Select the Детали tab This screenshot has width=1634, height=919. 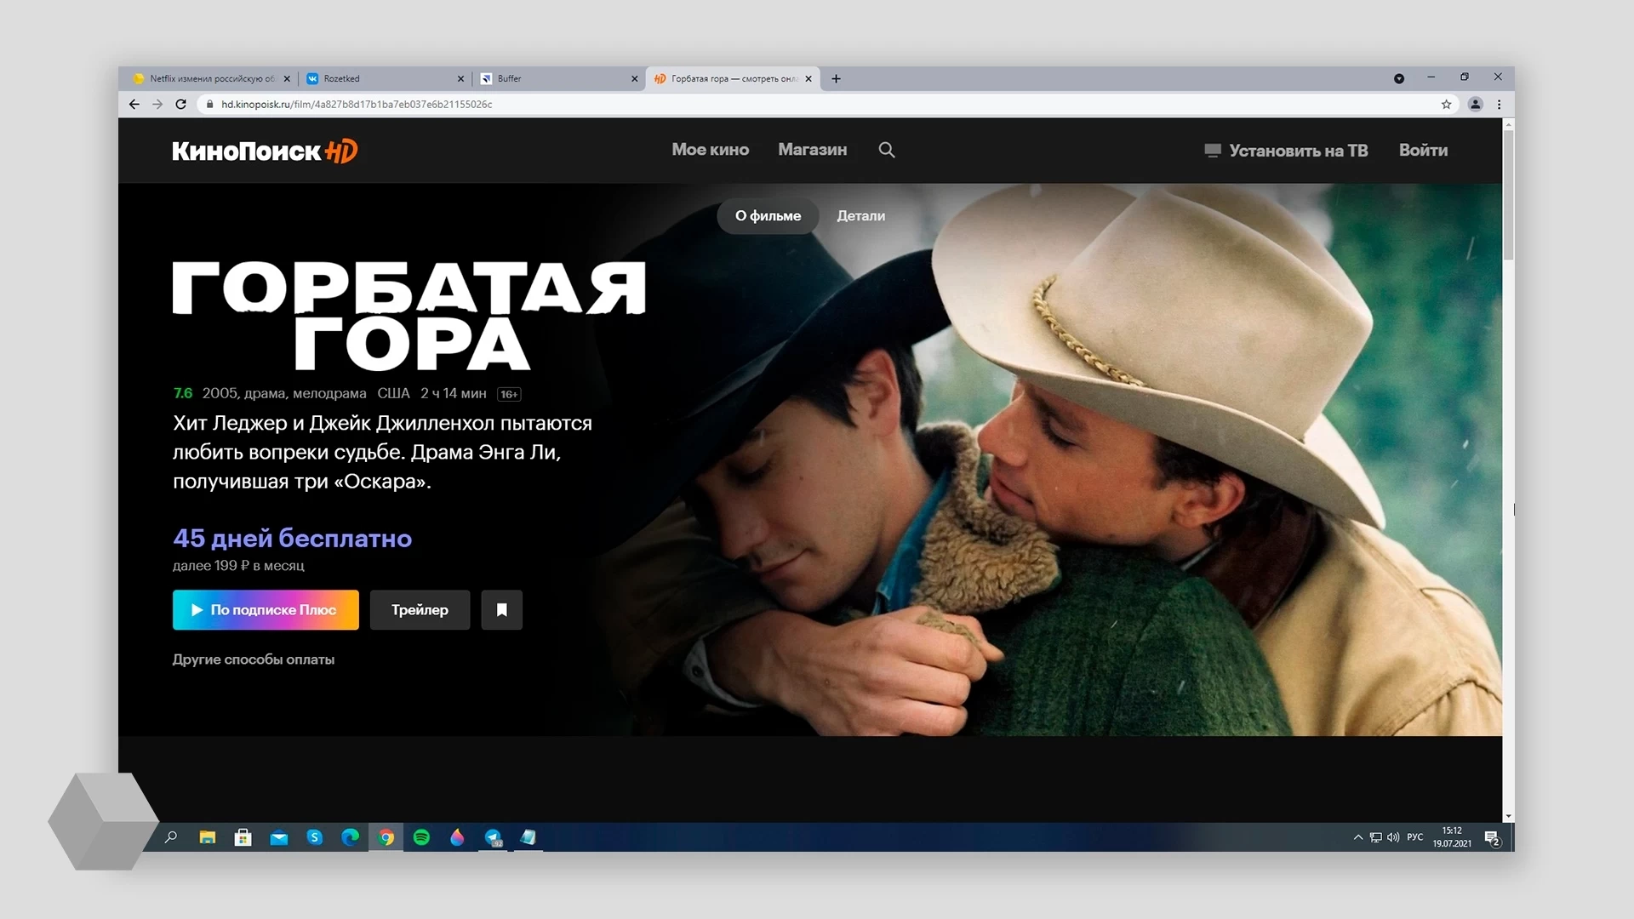click(860, 216)
